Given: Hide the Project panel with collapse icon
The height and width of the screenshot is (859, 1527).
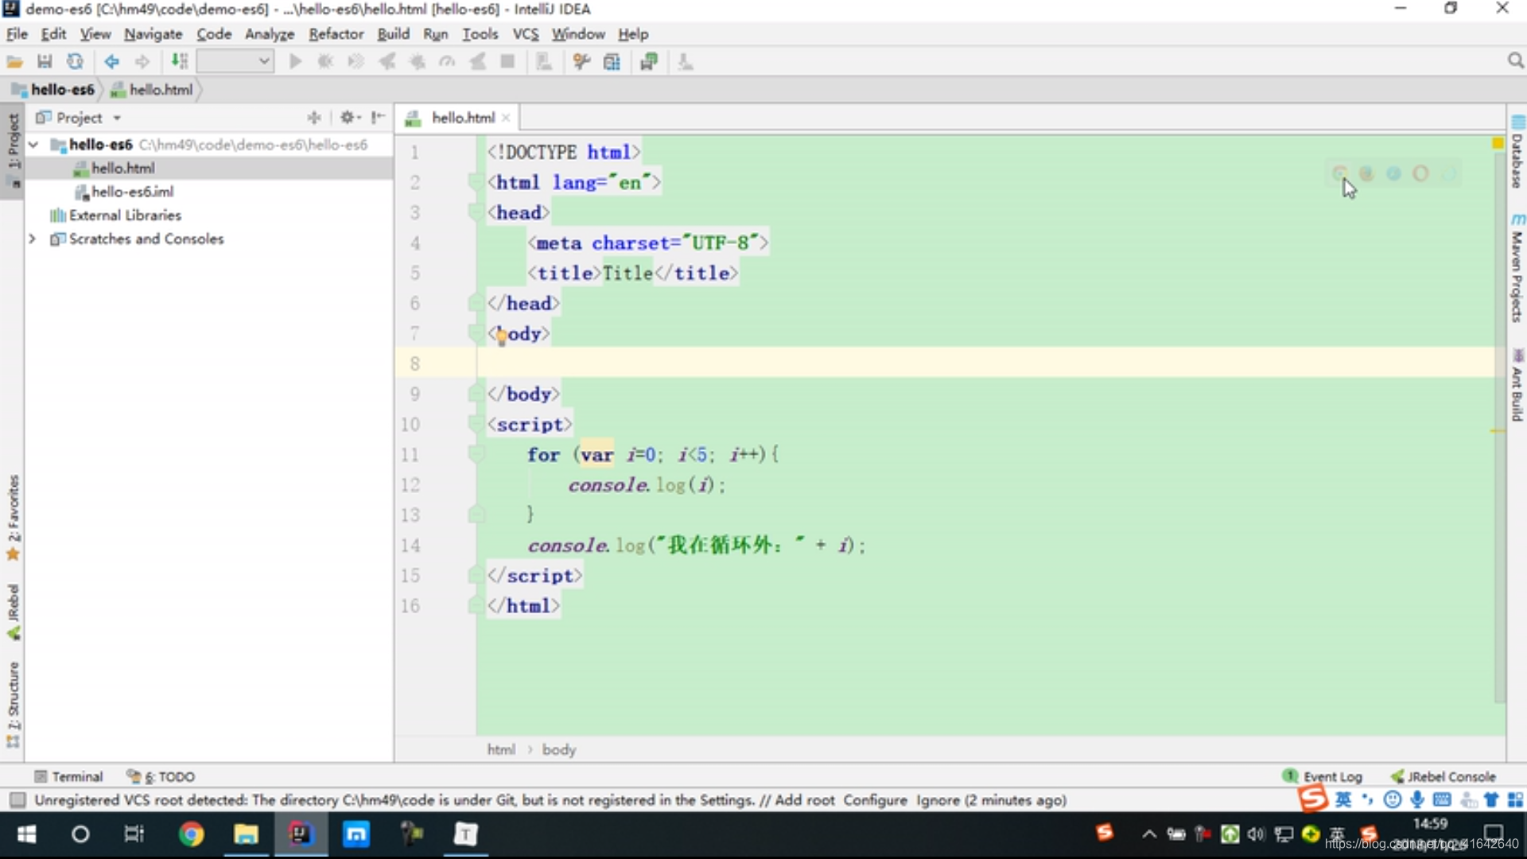Looking at the screenshot, I should coord(379,118).
